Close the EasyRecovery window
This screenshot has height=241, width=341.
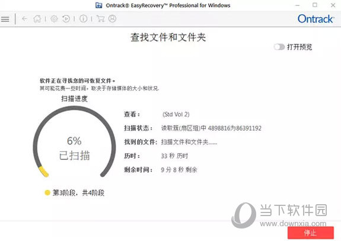333,5
